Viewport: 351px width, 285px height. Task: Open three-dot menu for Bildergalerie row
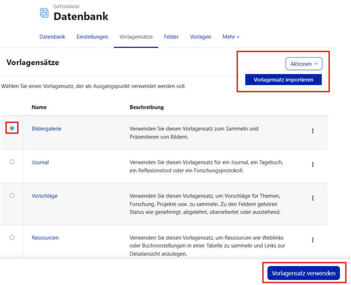coord(313,131)
